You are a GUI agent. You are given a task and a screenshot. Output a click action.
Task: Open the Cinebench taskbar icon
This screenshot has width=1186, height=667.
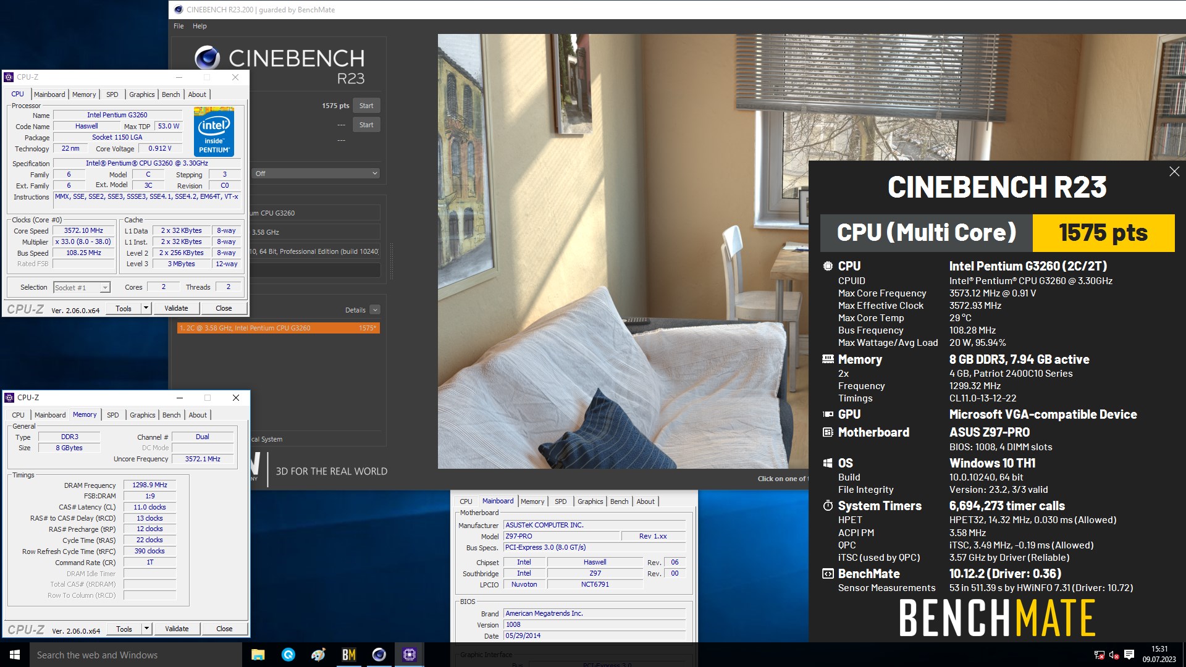pyautogui.click(x=379, y=655)
